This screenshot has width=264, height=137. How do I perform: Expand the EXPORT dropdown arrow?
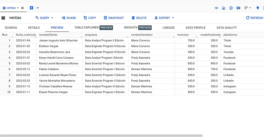[x=173, y=18]
